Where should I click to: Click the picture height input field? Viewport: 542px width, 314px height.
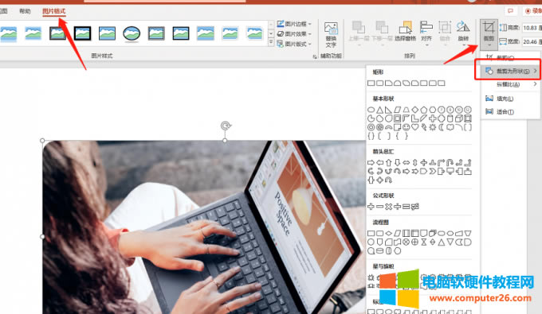click(x=532, y=28)
